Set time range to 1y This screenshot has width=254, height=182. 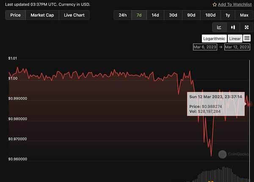[x=228, y=15]
